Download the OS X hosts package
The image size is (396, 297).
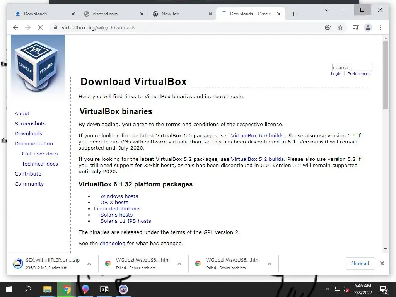(114, 203)
